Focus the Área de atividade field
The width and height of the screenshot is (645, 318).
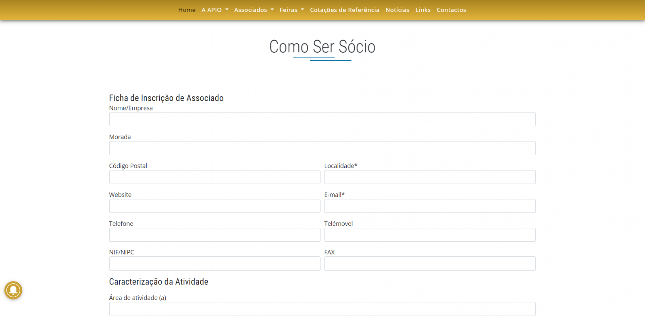coord(322,309)
